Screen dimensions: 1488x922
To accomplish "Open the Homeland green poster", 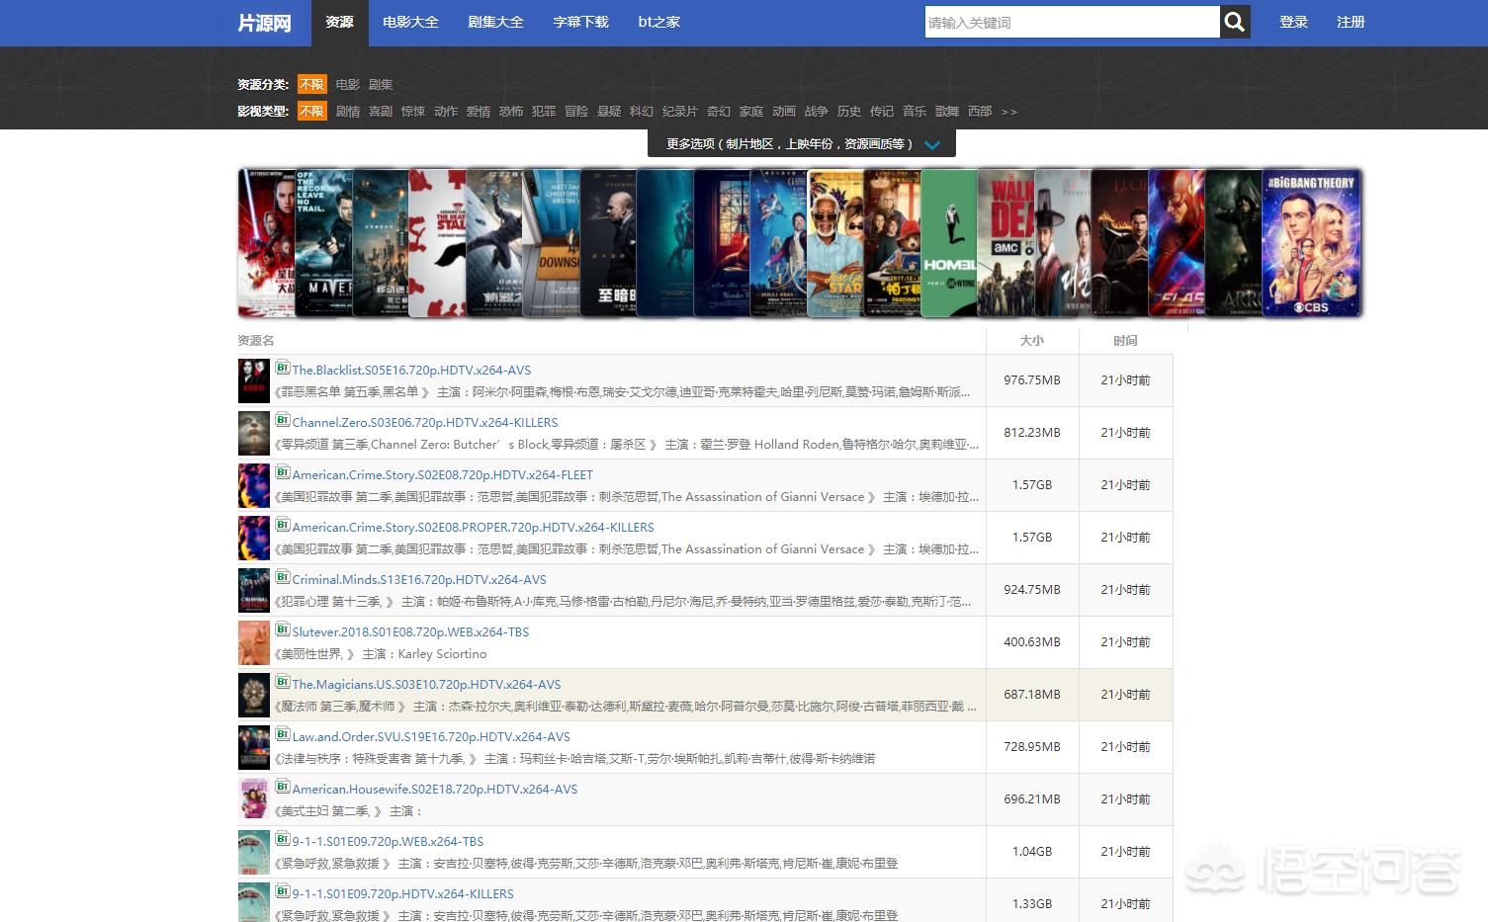I will 949,243.
